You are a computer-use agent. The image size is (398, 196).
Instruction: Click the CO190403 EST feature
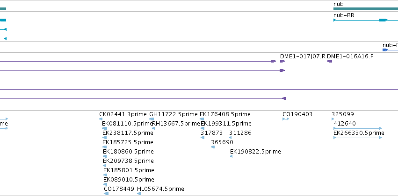286,119
